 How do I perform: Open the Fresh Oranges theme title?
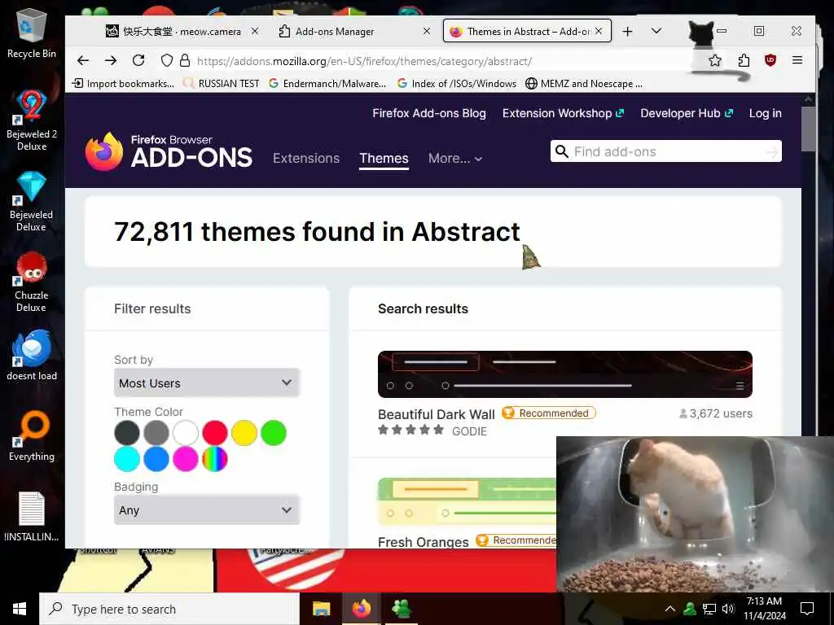(x=424, y=541)
